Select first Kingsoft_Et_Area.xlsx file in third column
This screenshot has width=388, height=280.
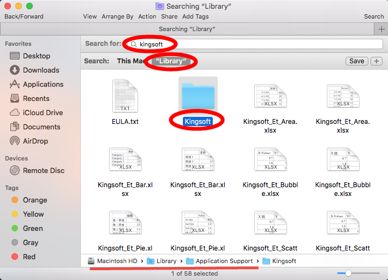tap(271, 96)
